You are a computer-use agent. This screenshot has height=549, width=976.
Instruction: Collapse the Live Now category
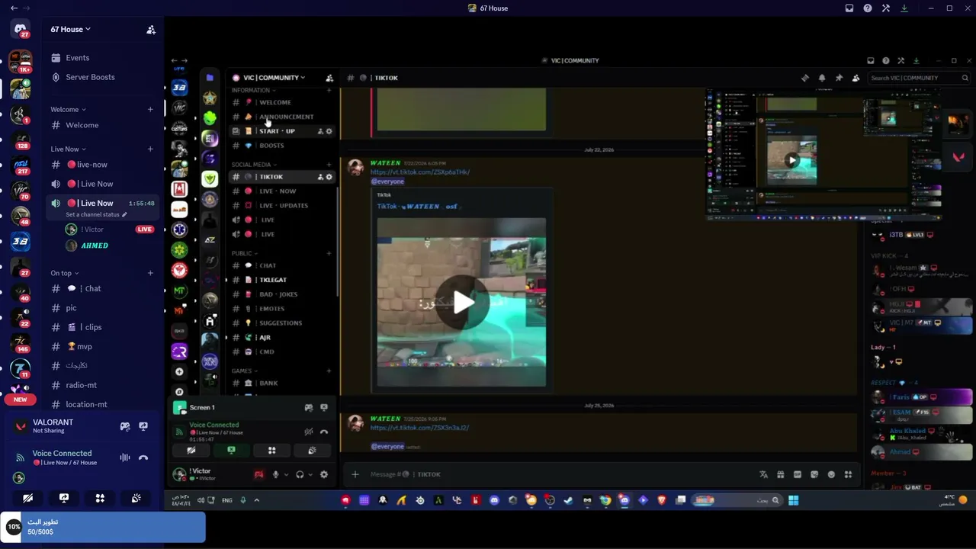click(x=68, y=149)
